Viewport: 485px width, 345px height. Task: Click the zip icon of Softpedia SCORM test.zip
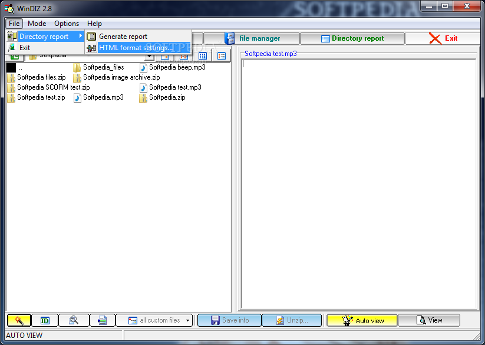[x=11, y=87]
